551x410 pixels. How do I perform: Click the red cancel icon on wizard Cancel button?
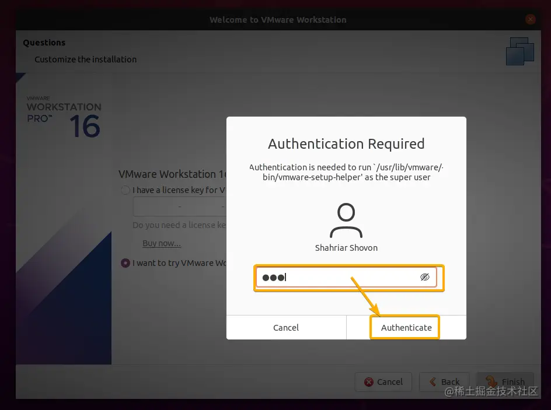click(x=370, y=382)
